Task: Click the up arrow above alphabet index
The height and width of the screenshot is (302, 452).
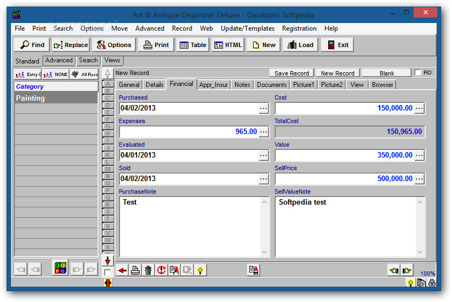Action: tap(107, 74)
